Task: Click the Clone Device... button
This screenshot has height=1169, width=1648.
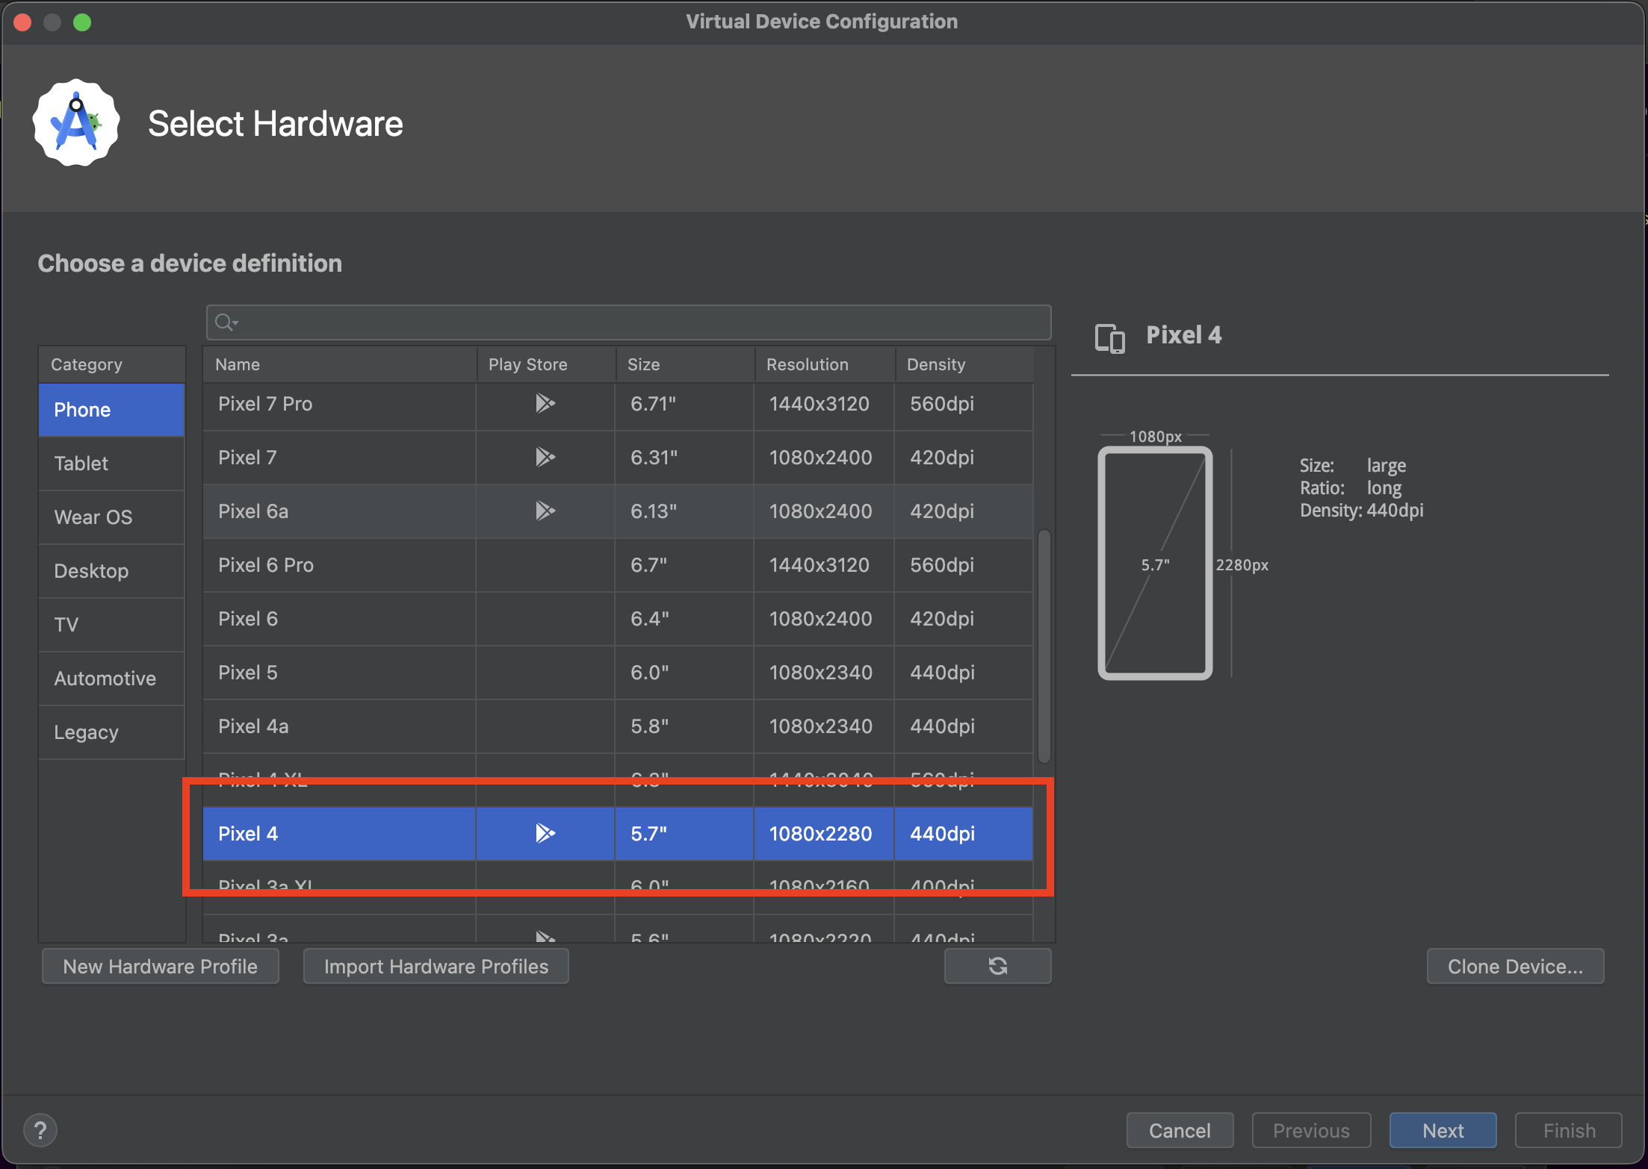Action: pyautogui.click(x=1514, y=967)
